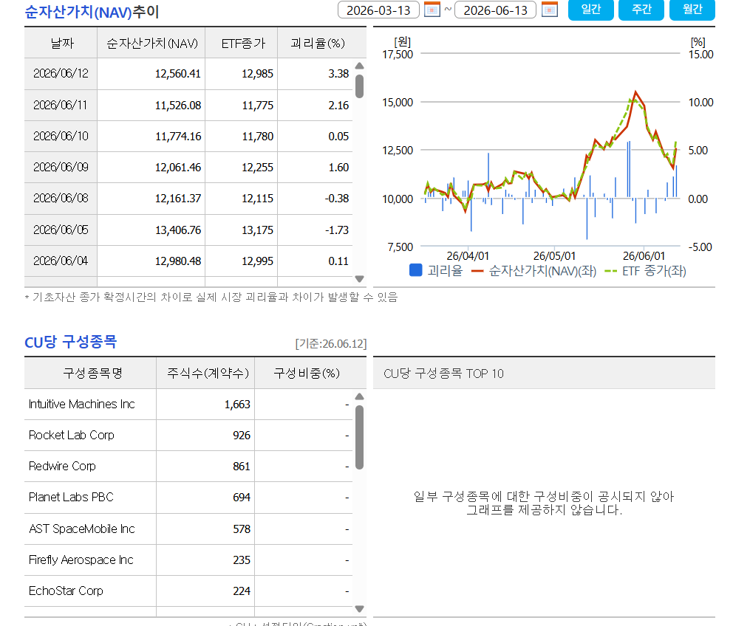
Task: Click holdings table scrollbar down arrow
Action: coord(360,609)
